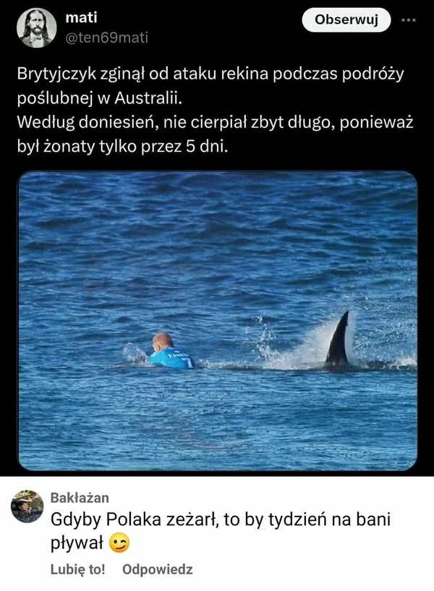
Task: Click the sentence beginning Według doniesień
Action: (x=215, y=135)
